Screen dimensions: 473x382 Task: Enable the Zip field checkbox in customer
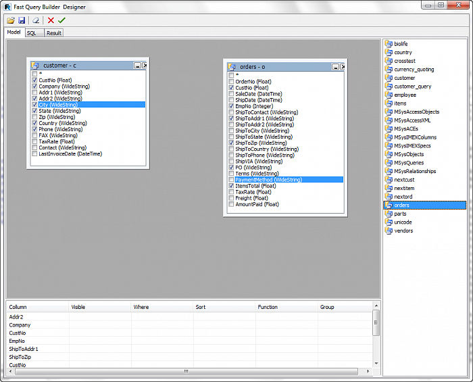tap(34, 117)
